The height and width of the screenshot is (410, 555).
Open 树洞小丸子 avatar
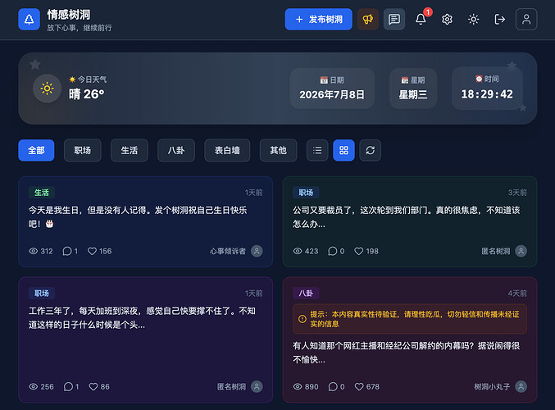tap(521, 387)
